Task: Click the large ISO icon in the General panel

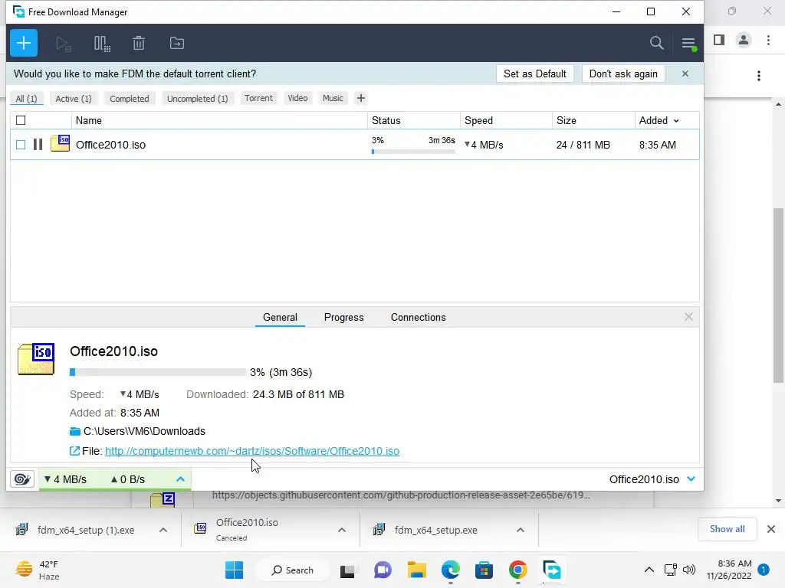Action: (36, 359)
